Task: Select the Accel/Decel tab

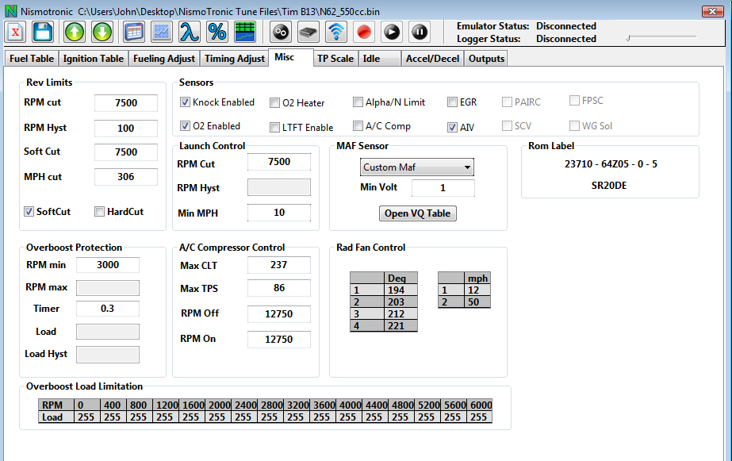Action: click(431, 59)
